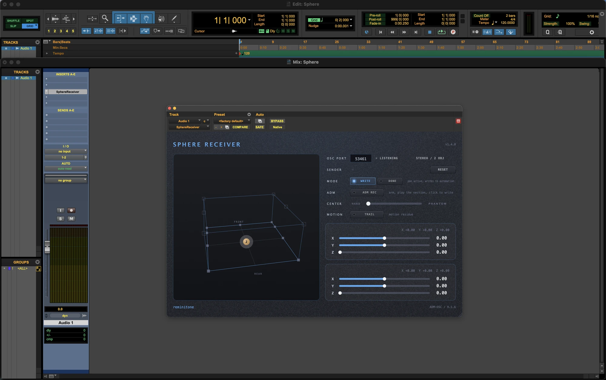Screen dimensions: 606x380
Task: Select SHUFFLE edit mode
Action: (x=13, y=21)
